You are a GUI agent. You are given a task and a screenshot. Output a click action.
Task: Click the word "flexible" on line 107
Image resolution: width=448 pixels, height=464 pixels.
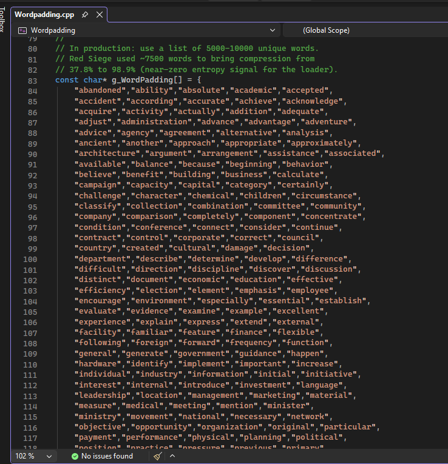pos(296,332)
